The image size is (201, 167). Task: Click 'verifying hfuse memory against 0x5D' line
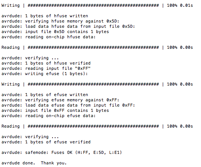click(x=60, y=21)
